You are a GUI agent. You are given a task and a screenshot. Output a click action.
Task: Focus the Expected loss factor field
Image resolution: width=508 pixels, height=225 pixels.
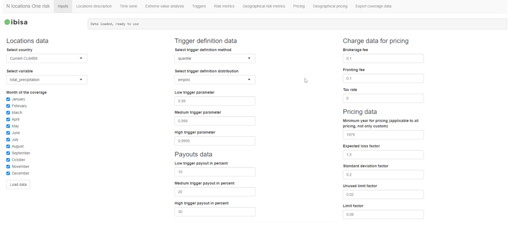tap(383, 155)
